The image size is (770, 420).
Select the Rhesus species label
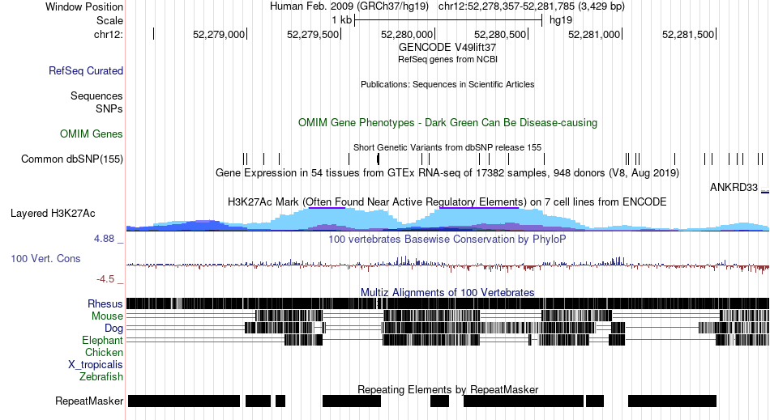[x=105, y=303]
